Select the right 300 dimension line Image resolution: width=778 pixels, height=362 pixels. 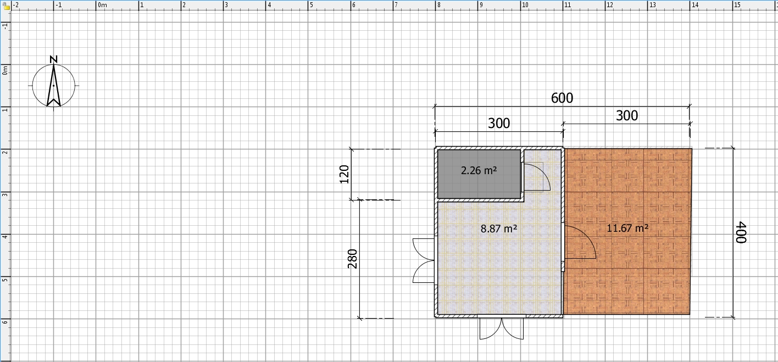tap(626, 116)
